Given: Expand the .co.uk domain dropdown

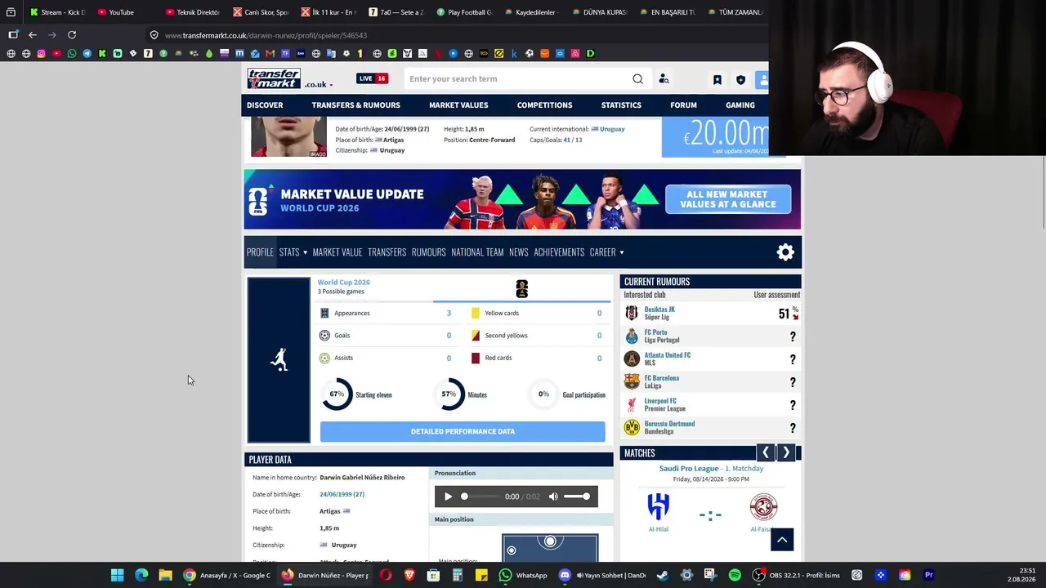Looking at the screenshot, I should click(318, 84).
